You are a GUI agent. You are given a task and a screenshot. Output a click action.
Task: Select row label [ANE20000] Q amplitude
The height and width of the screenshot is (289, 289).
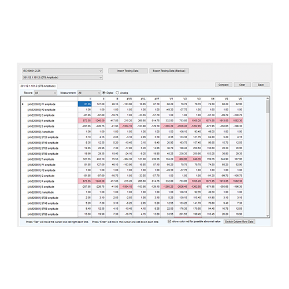coord(41,115)
